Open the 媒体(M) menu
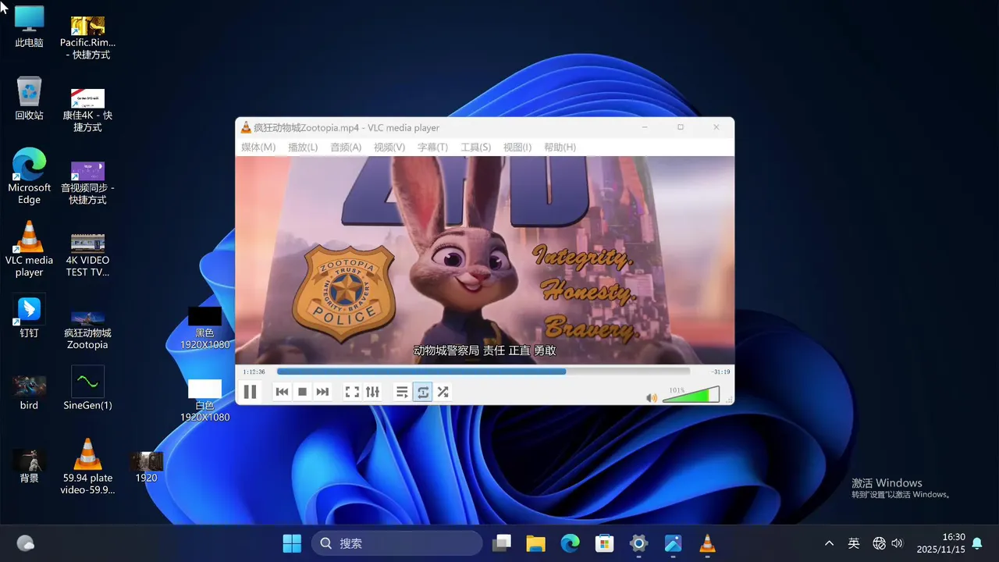Screen dimensions: 999x562 [x=258, y=147]
